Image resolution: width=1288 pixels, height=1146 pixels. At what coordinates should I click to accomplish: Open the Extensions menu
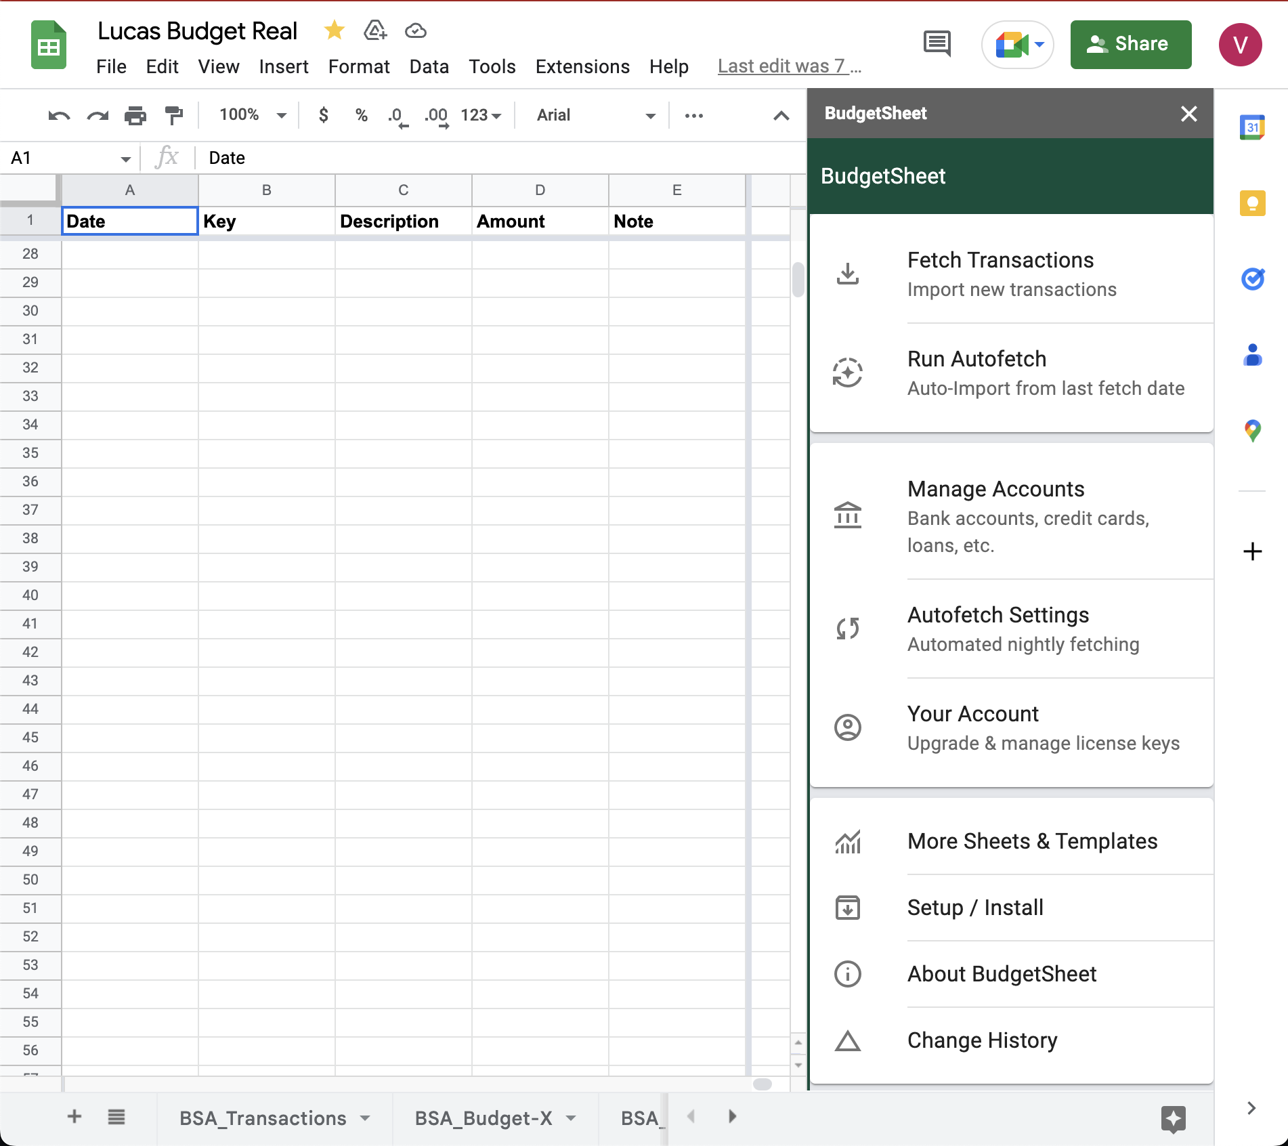(582, 66)
